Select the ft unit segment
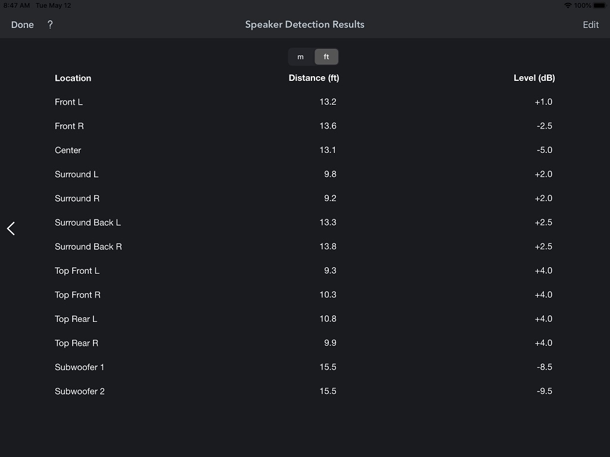Viewport: 610px width, 457px height. click(326, 57)
